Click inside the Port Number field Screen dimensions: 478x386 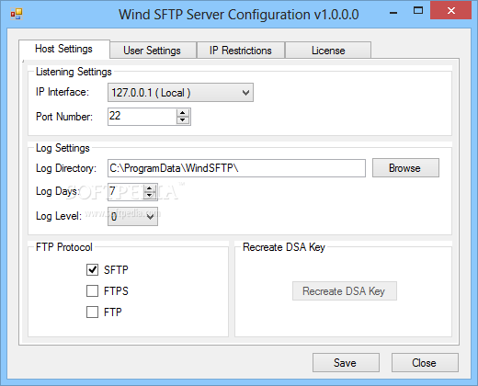tap(142, 117)
